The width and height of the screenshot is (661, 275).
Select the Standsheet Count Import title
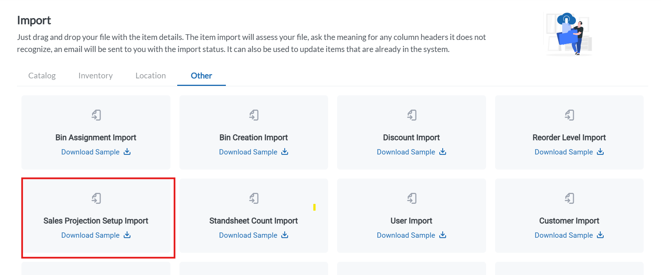point(254,221)
